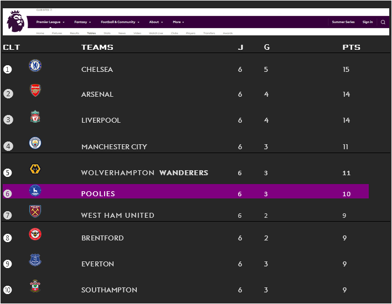Click Manchester City's 11 points value

point(345,147)
